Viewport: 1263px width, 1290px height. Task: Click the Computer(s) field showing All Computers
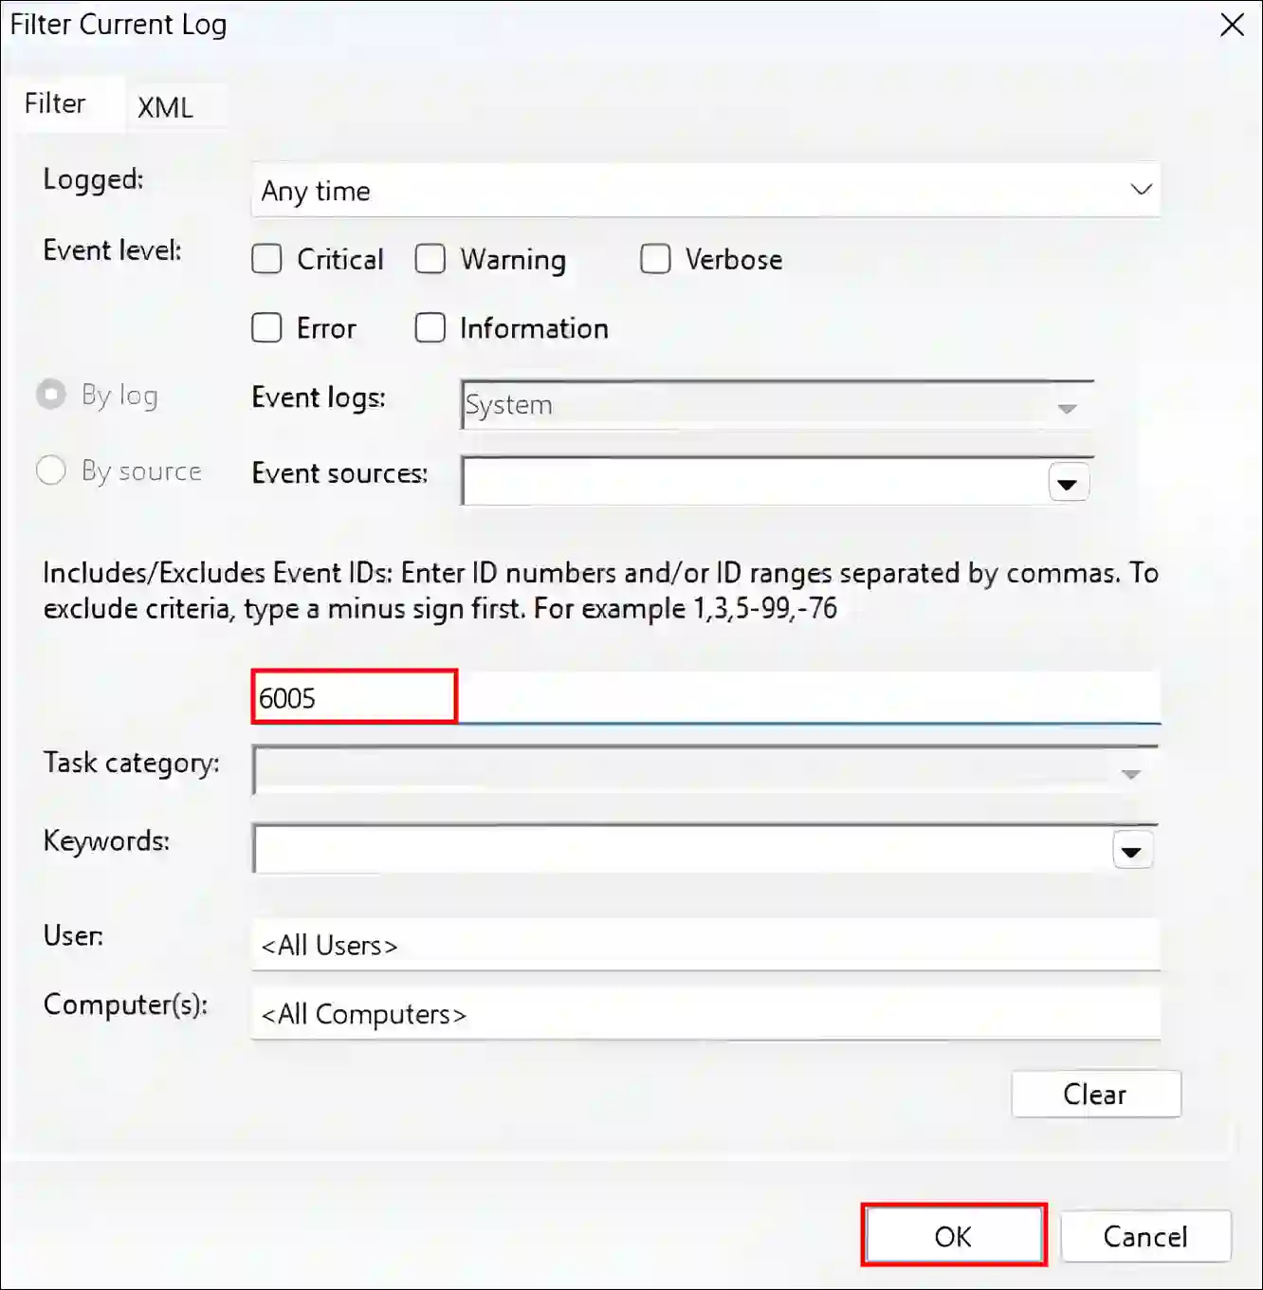tap(705, 1013)
